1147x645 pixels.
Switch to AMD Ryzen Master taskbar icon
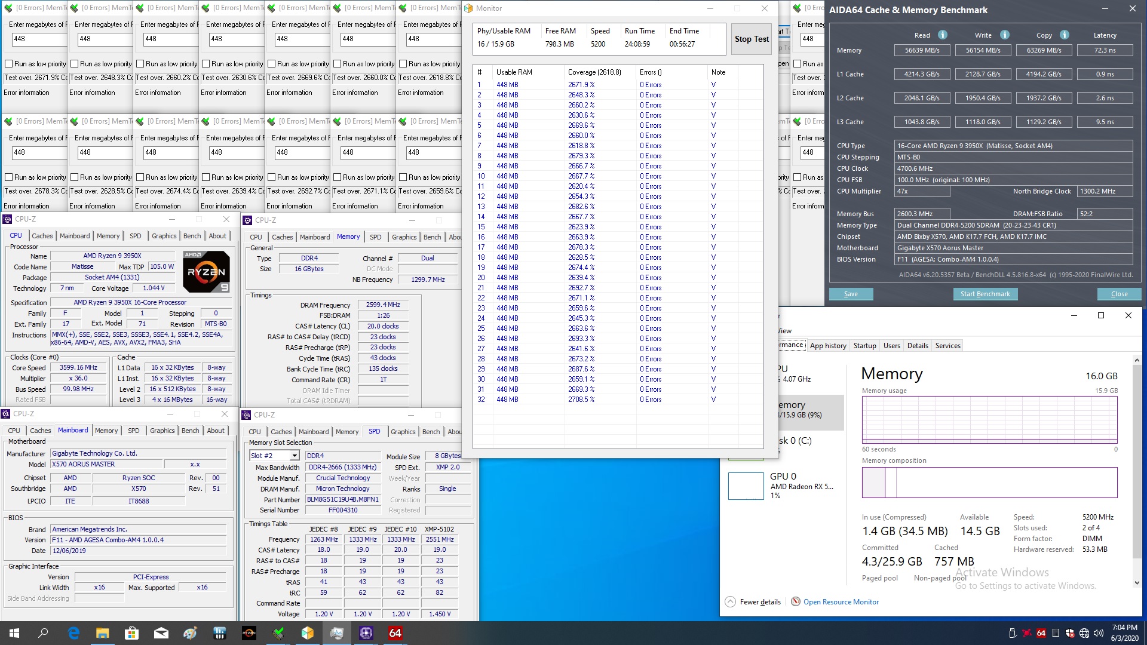249,633
